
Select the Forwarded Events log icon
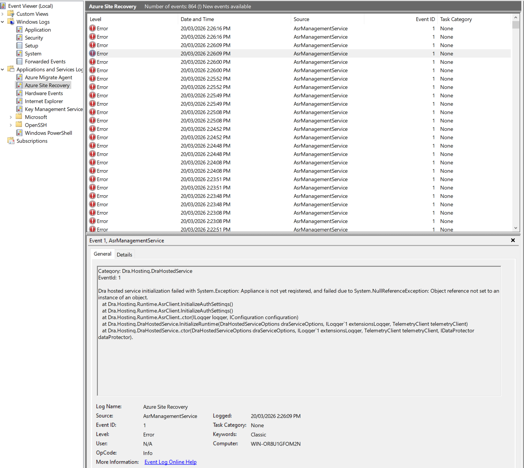19,61
